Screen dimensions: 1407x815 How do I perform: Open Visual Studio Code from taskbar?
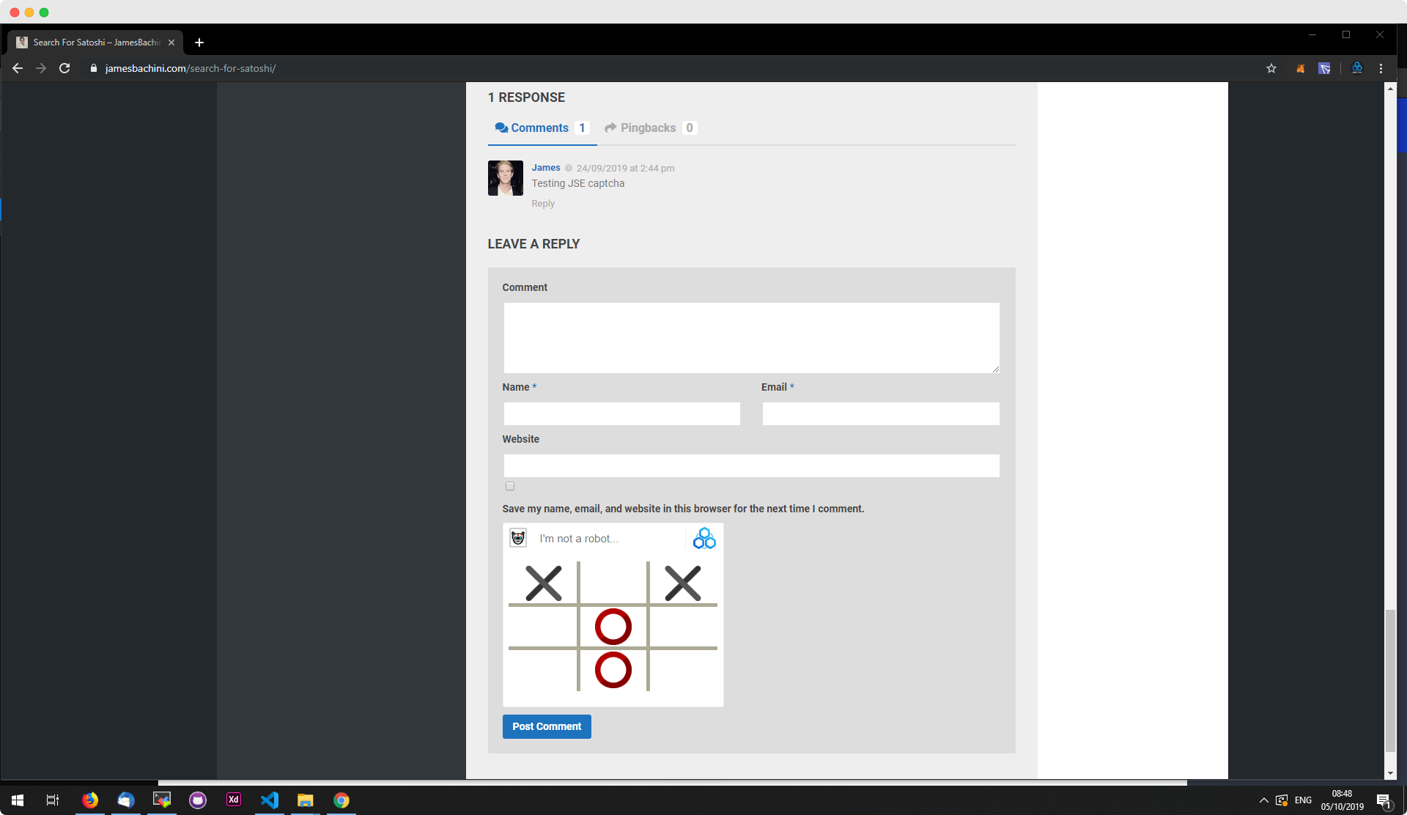click(x=270, y=800)
